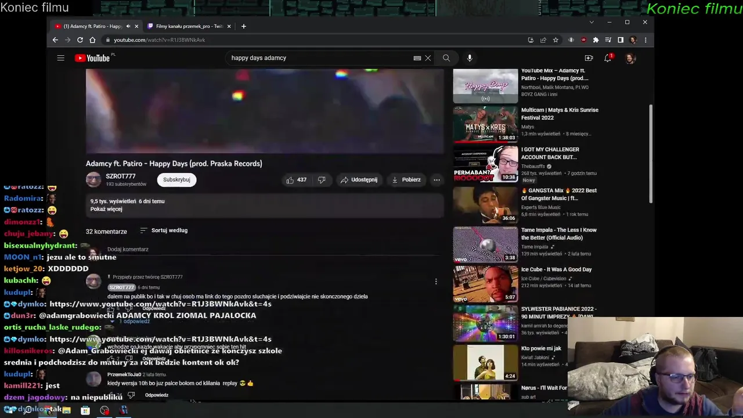Open Chrome media controls icon

(608, 40)
